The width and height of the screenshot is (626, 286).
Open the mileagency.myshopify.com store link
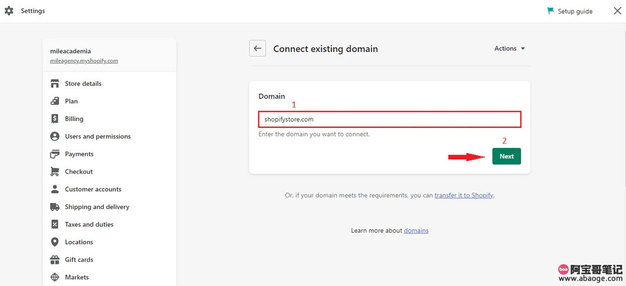coord(84,61)
